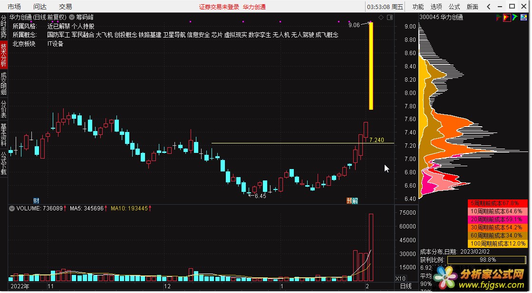Viewport: 532px width, 293px height.
Task: Click the 近已解禁 style label
Action: pyautogui.click(x=58, y=26)
